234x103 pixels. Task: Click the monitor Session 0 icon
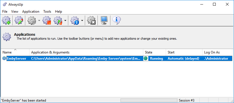104,21
